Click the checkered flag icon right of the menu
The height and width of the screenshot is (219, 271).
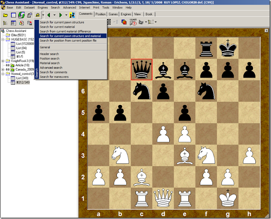pos(109,22)
